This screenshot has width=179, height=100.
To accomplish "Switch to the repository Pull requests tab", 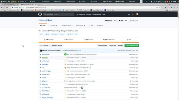I will click(67, 26).
